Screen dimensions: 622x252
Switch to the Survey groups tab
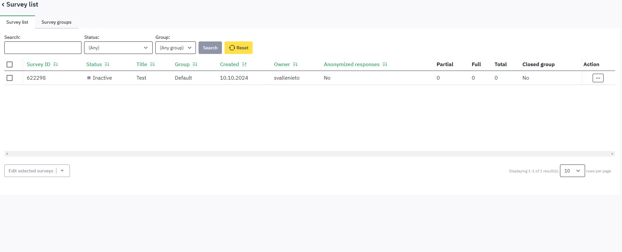click(x=56, y=22)
